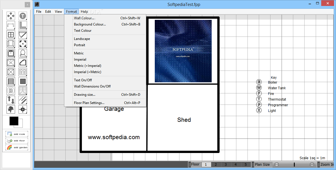
Task: Select the kitchen sink tool
Action: (x=11, y=53)
